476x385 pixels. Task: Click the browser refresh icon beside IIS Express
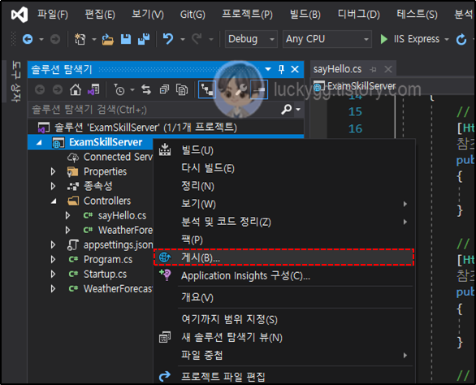coord(461,39)
